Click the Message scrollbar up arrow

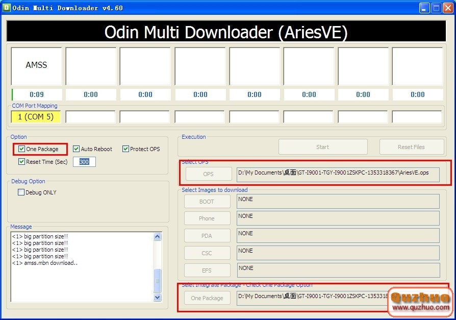157,236
